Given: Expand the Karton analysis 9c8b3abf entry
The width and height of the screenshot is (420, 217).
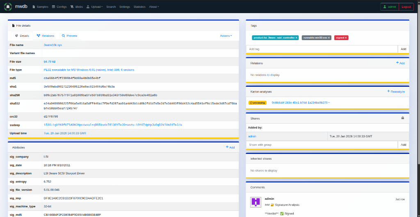Looking at the screenshot, I should coord(300,102).
